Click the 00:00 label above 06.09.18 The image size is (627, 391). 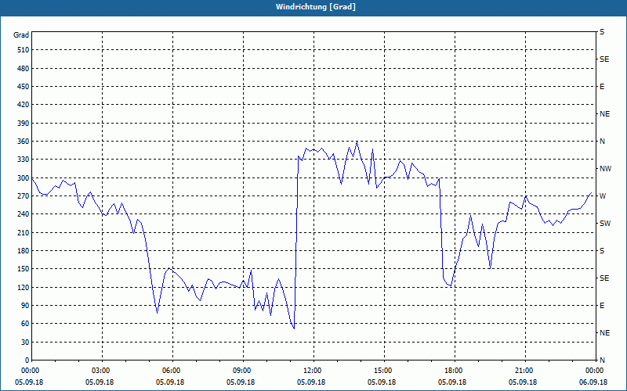click(x=594, y=370)
